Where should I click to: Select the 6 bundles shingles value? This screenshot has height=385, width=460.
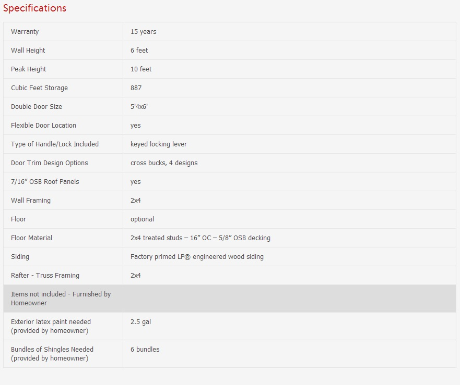(x=145, y=350)
